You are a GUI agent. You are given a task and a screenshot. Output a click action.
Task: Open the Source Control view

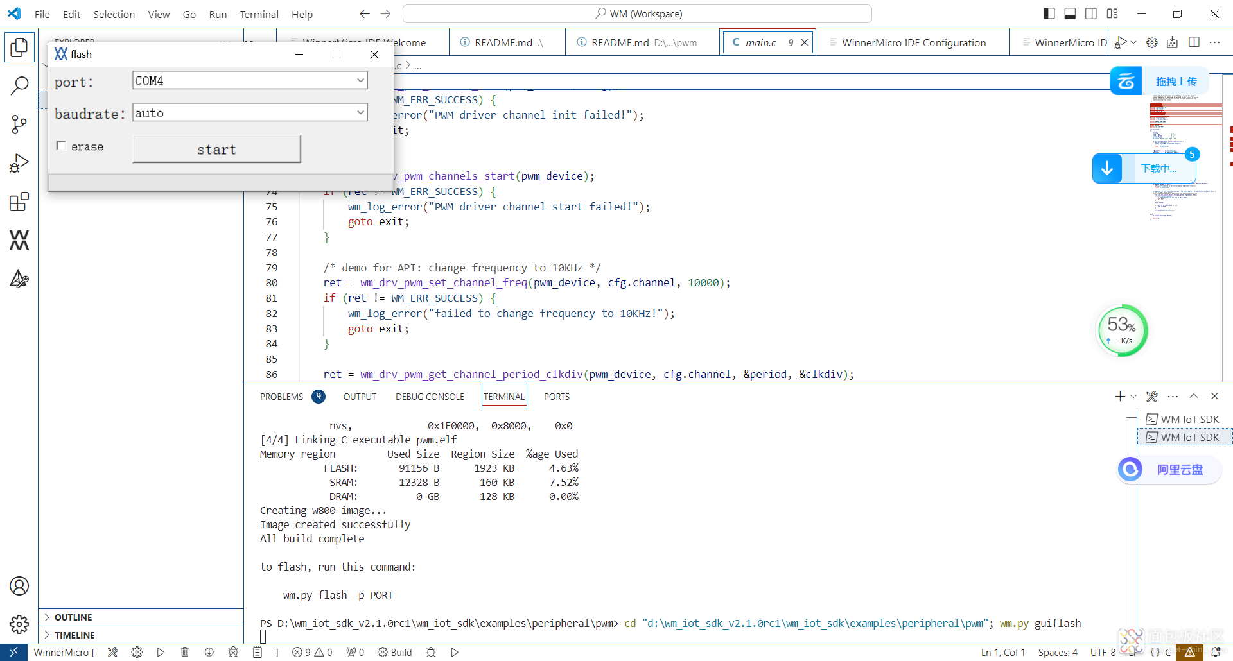coord(19,124)
